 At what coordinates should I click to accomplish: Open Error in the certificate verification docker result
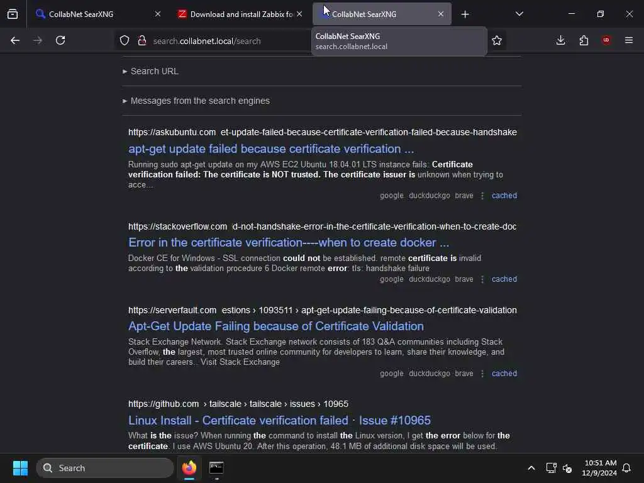coord(289,242)
